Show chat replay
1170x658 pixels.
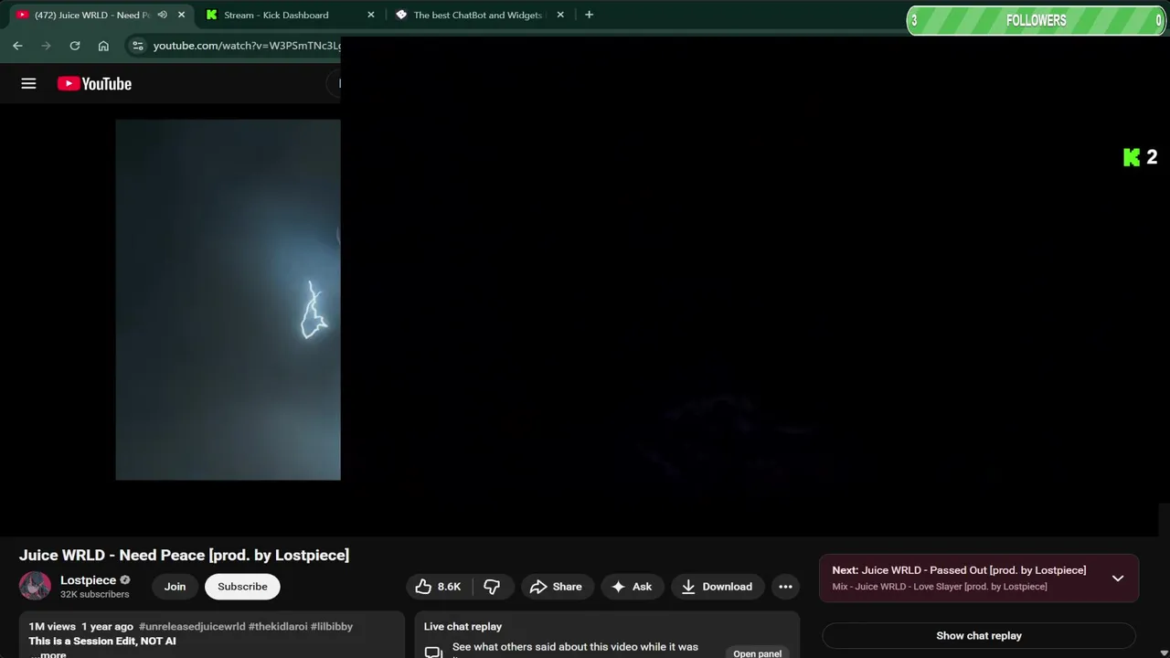click(979, 636)
